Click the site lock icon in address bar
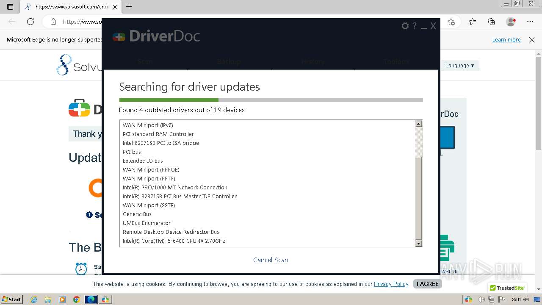The width and height of the screenshot is (542, 305). tap(53, 22)
